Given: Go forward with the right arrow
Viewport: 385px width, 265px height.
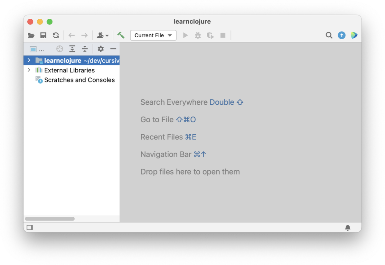Looking at the screenshot, I should (x=84, y=35).
